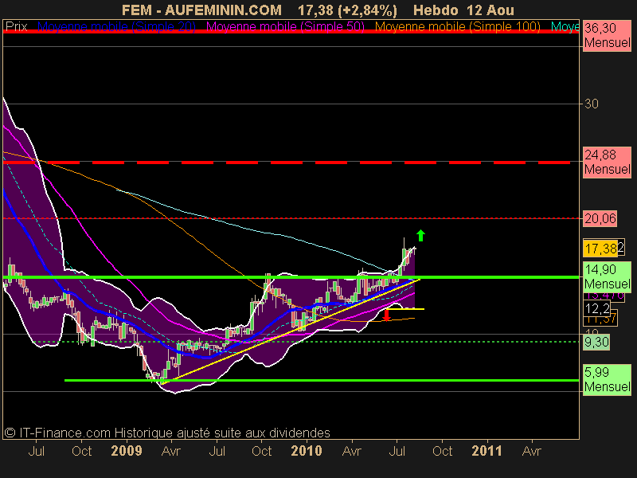Click the 5,99 Mensuel support label
Viewport: 637px width, 478px height.
tap(607, 379)
